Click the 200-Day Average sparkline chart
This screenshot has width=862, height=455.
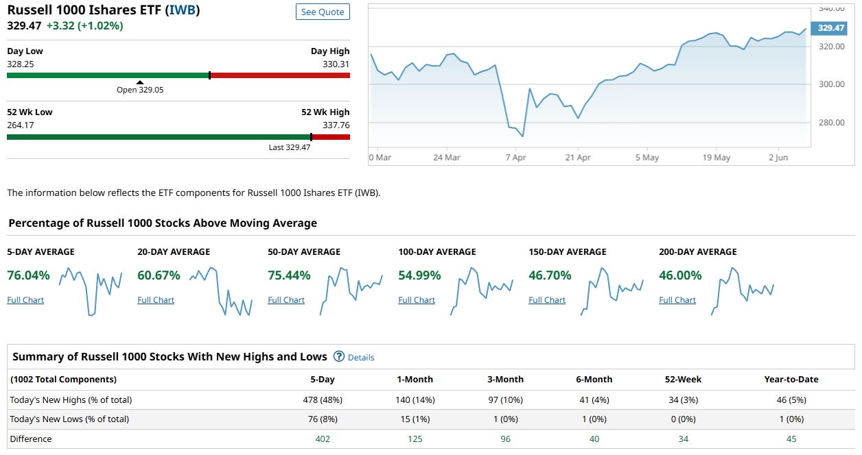coord(742,291)
